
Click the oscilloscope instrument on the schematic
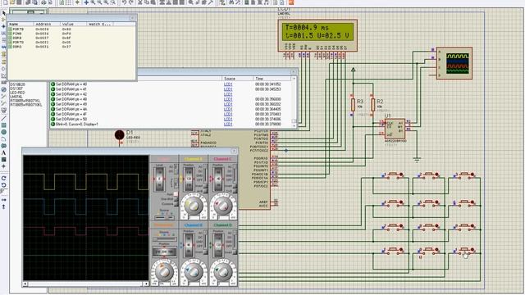[454, 63]
